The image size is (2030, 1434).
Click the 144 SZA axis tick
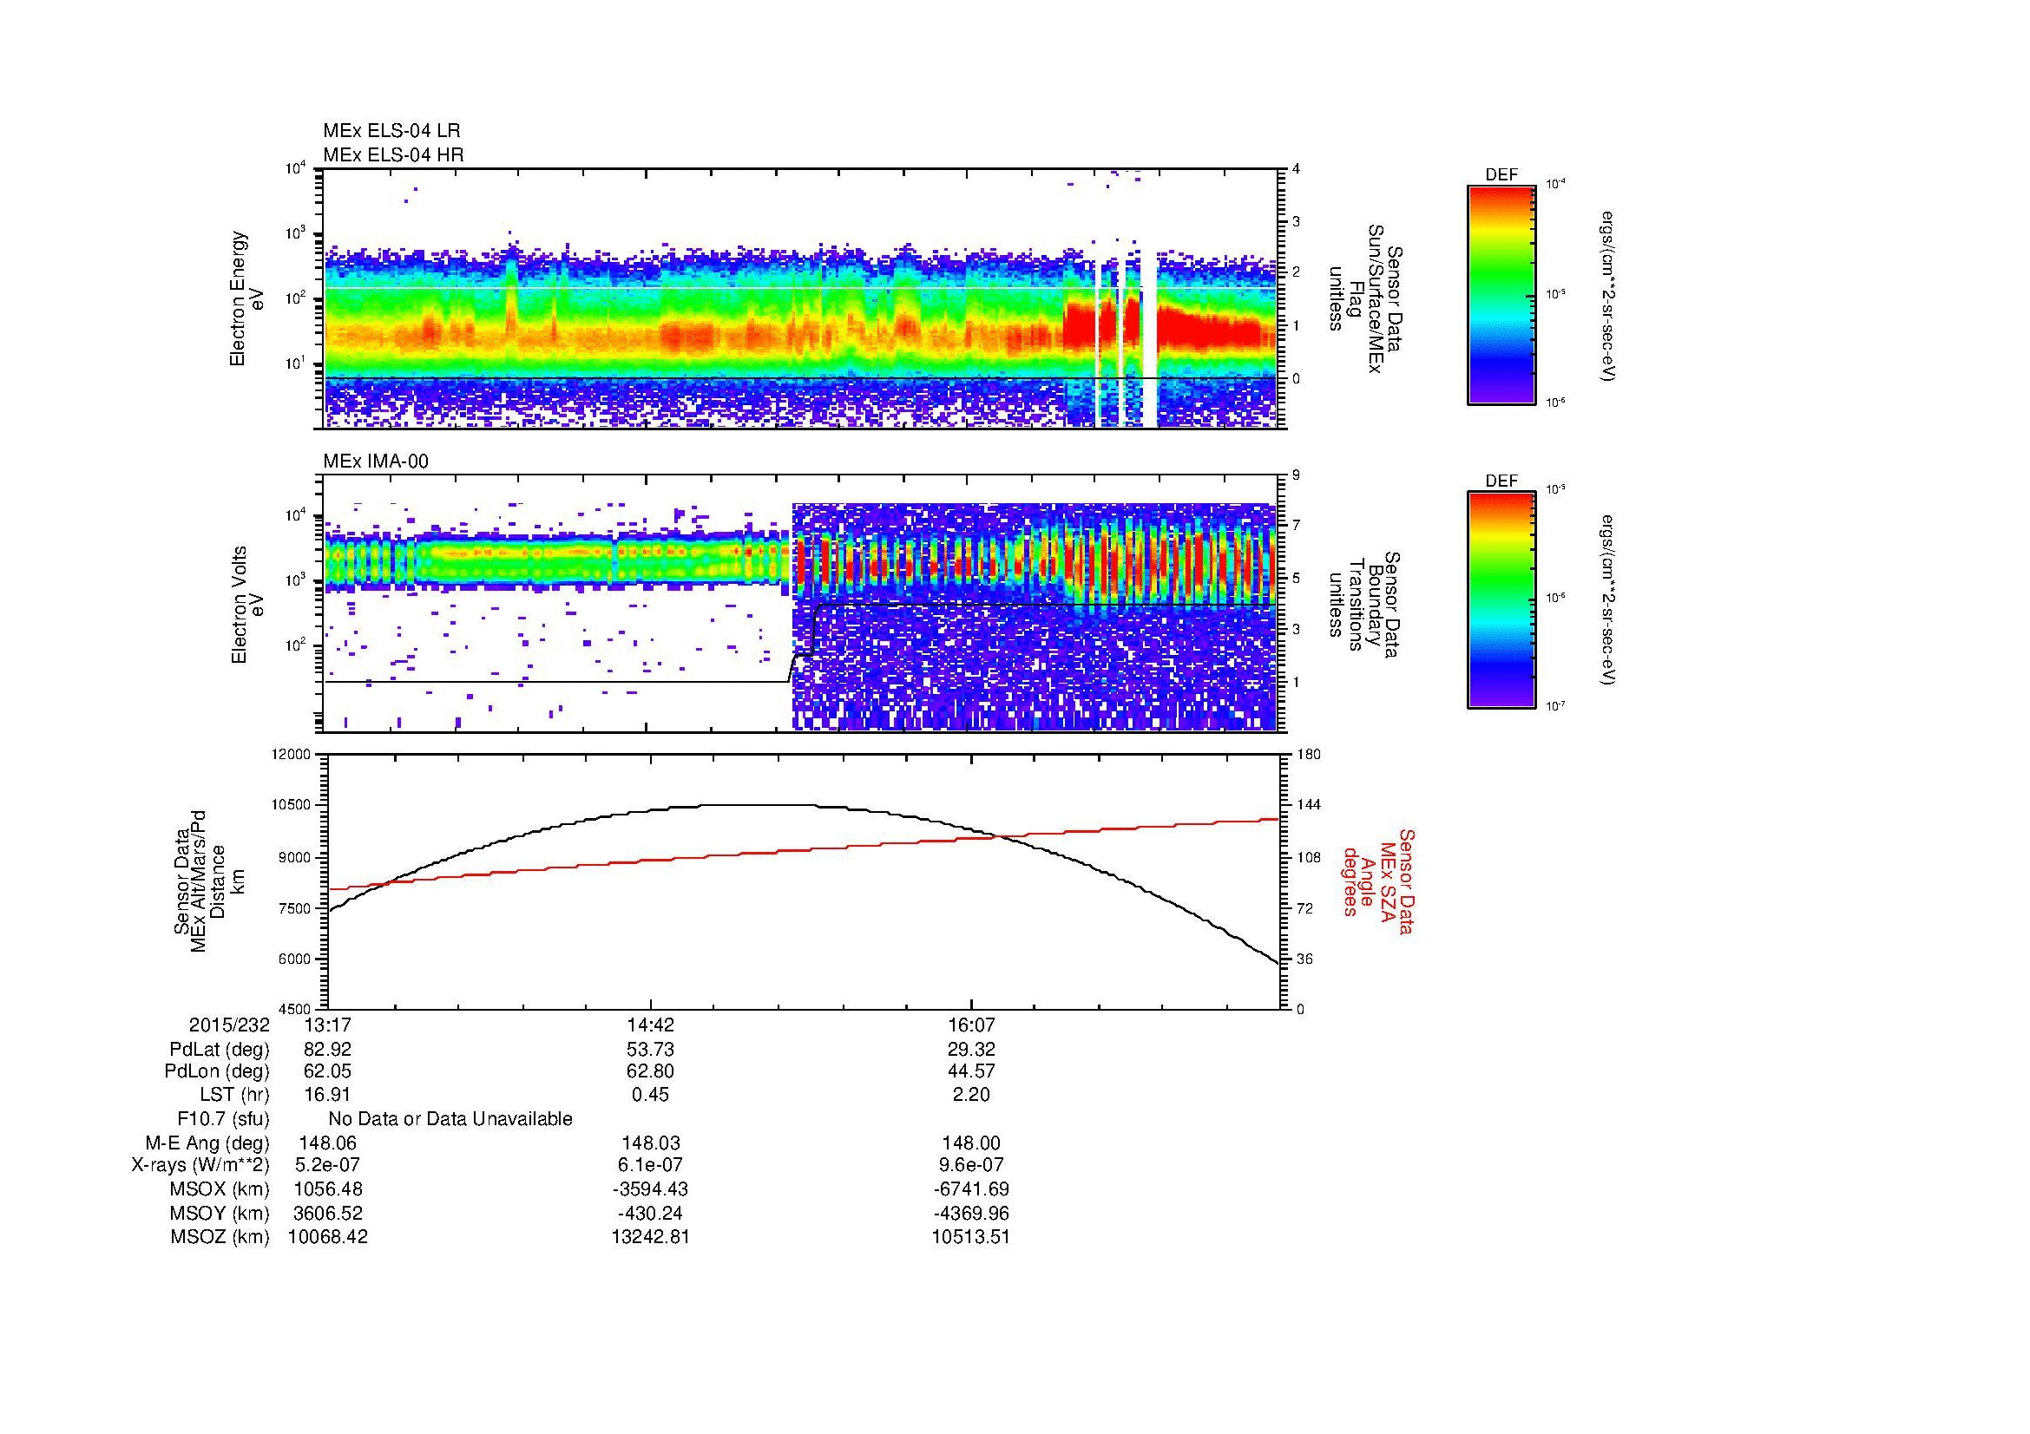click(x=1309, y=805)
